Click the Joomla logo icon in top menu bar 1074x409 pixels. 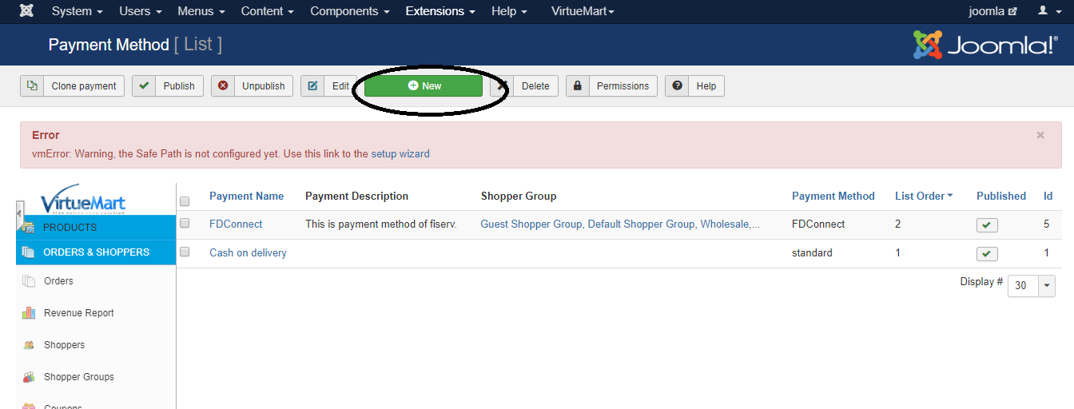26,11
